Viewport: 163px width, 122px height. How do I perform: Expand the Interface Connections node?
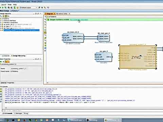[0, 23]
